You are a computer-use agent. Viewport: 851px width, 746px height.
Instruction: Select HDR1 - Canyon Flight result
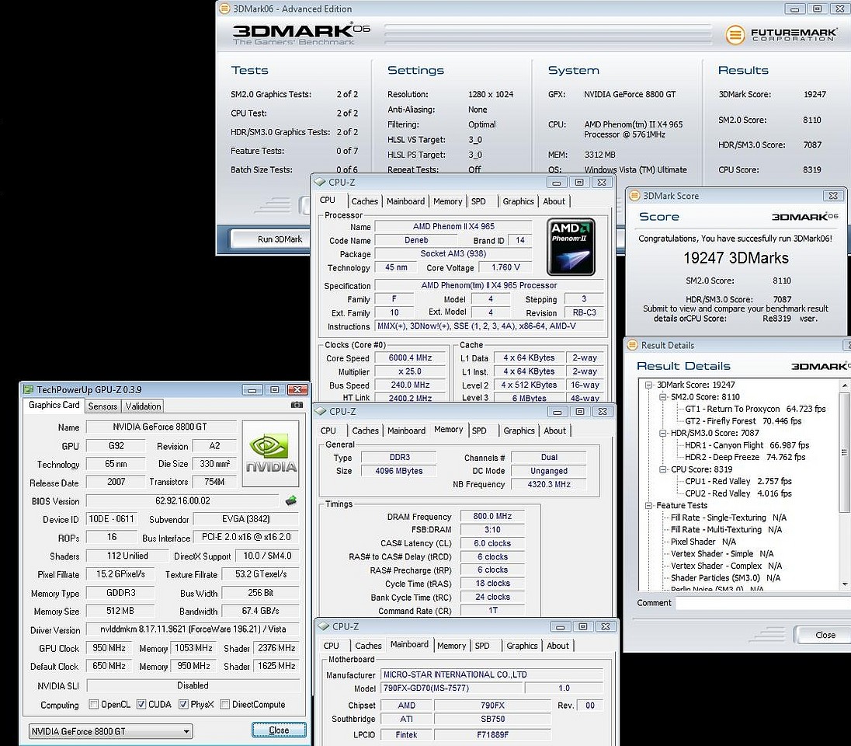coord(747,445)
